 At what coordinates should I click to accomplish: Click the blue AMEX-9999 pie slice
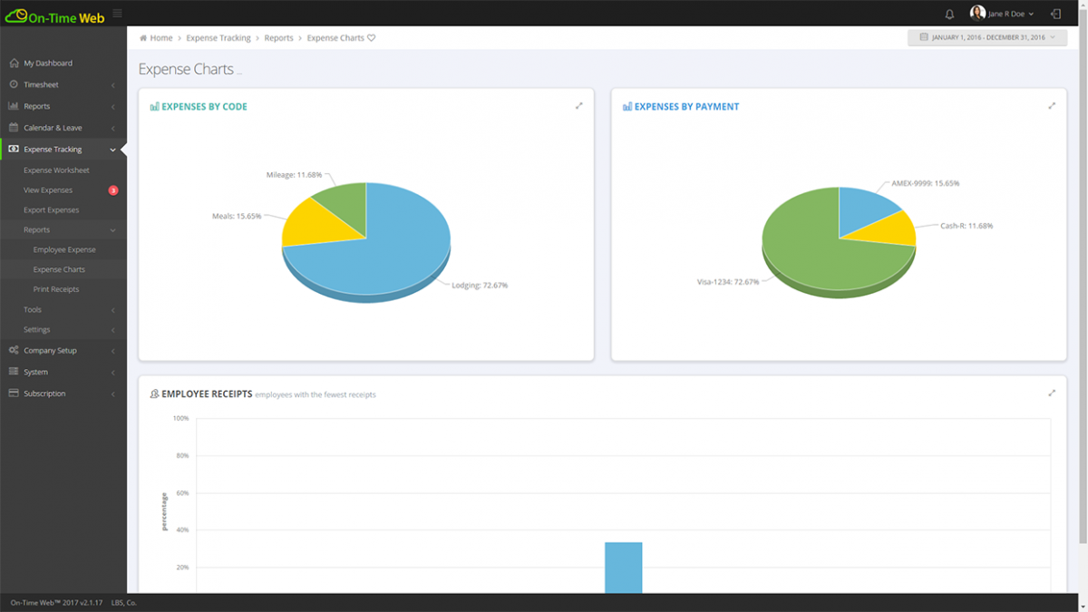[x=863, y=207]
